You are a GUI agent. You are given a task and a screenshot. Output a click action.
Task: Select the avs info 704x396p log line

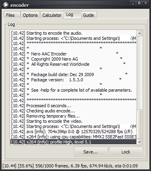pos(73,132)
